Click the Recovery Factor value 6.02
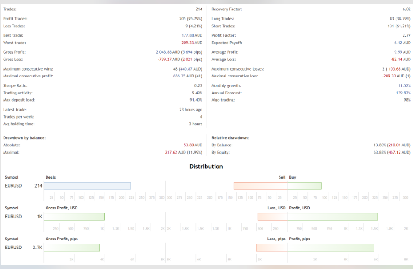 coord(405,9)
